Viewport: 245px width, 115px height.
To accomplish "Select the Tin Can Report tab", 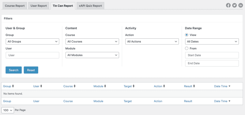I will (63, 6).
